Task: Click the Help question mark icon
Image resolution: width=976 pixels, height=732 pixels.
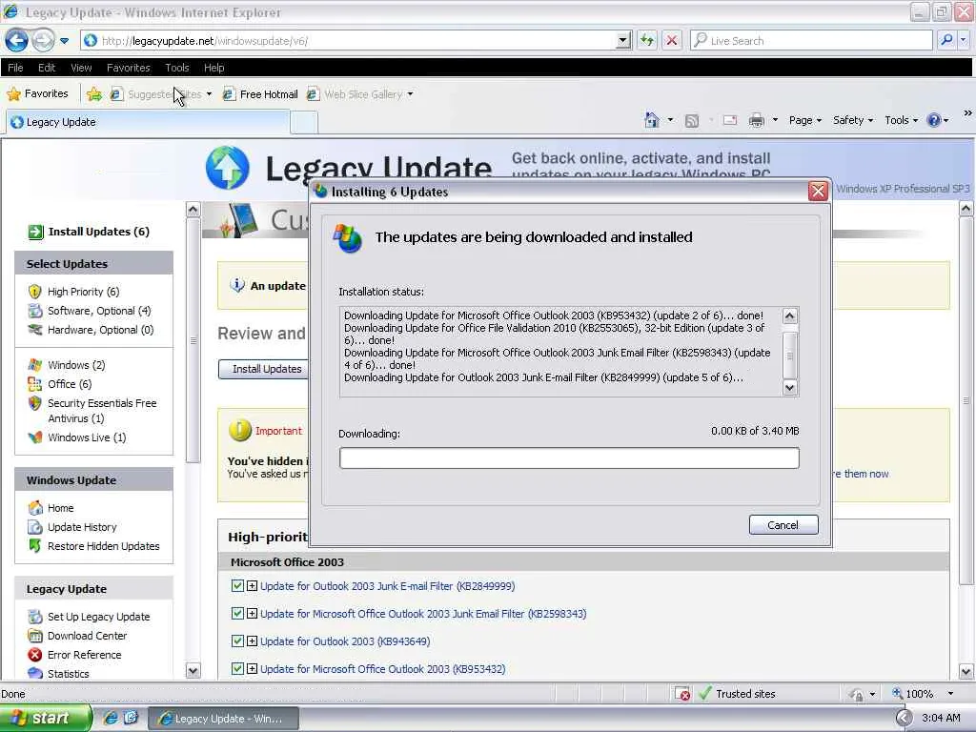Action: [934, 120]
